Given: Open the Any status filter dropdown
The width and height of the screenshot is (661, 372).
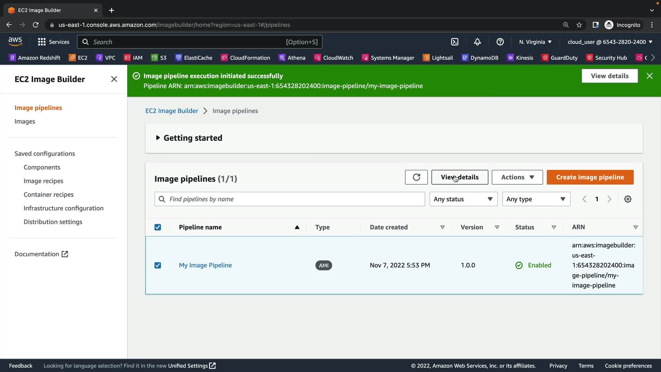Looking at the screenshot, I should tap(463, 199).
